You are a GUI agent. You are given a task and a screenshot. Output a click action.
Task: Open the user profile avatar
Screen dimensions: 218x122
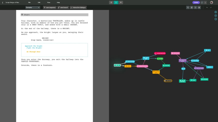point(212,2)
